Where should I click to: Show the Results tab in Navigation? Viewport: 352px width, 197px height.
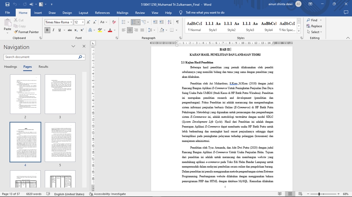tap(43, 67)
